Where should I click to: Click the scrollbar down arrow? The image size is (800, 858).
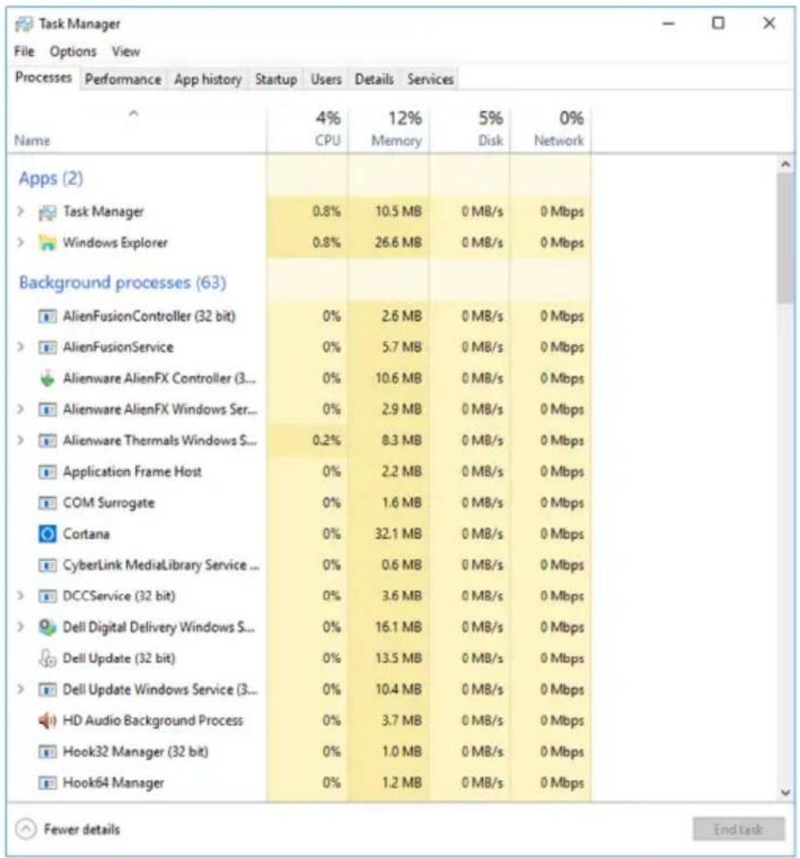click(x=785, y=792)
